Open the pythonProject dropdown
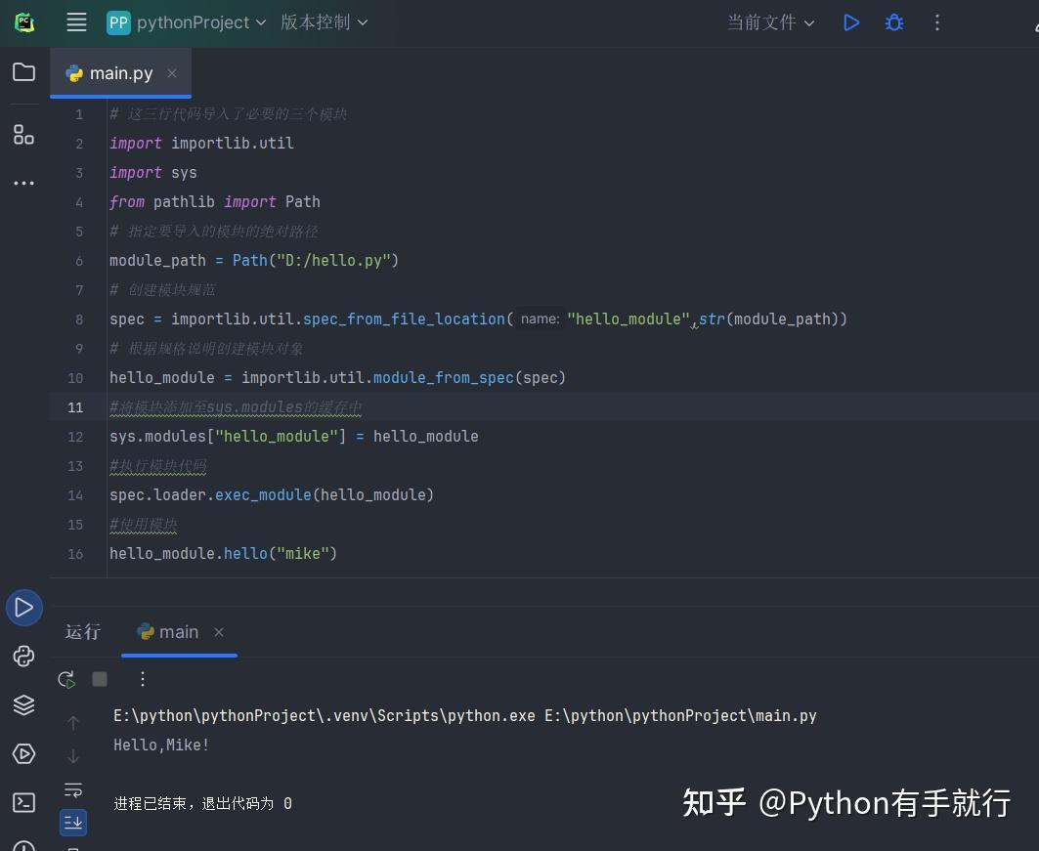Screen dimensions: 1039x851 186,22
